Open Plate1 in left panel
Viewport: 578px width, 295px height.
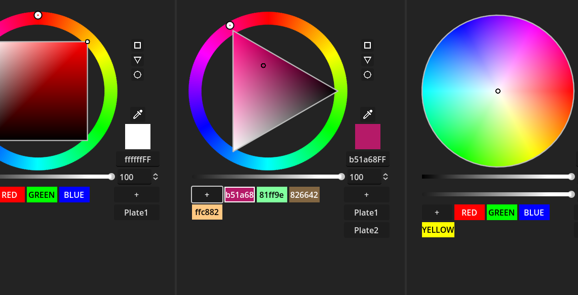tap(137, 213)
